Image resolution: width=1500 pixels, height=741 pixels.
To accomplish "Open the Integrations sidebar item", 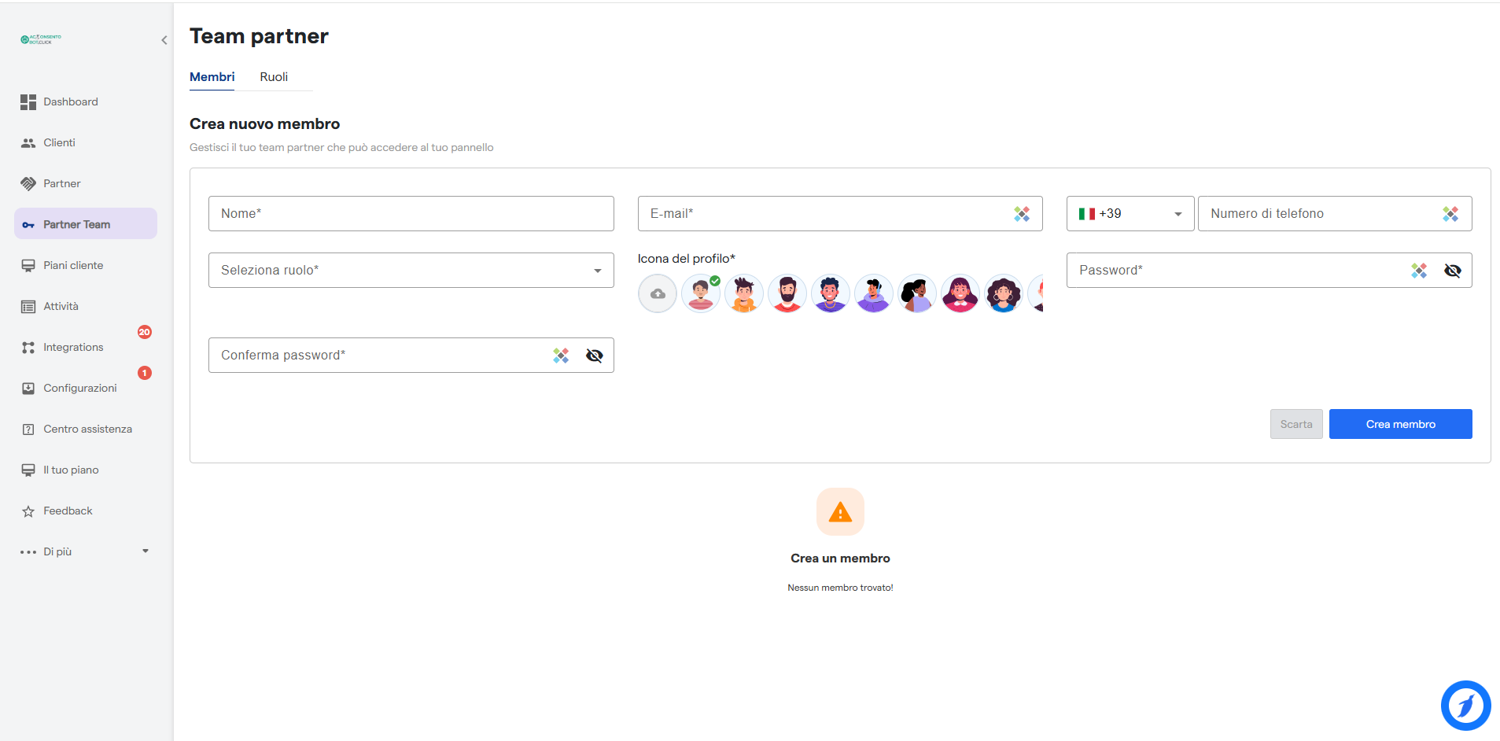I will (x=73, y=348).
